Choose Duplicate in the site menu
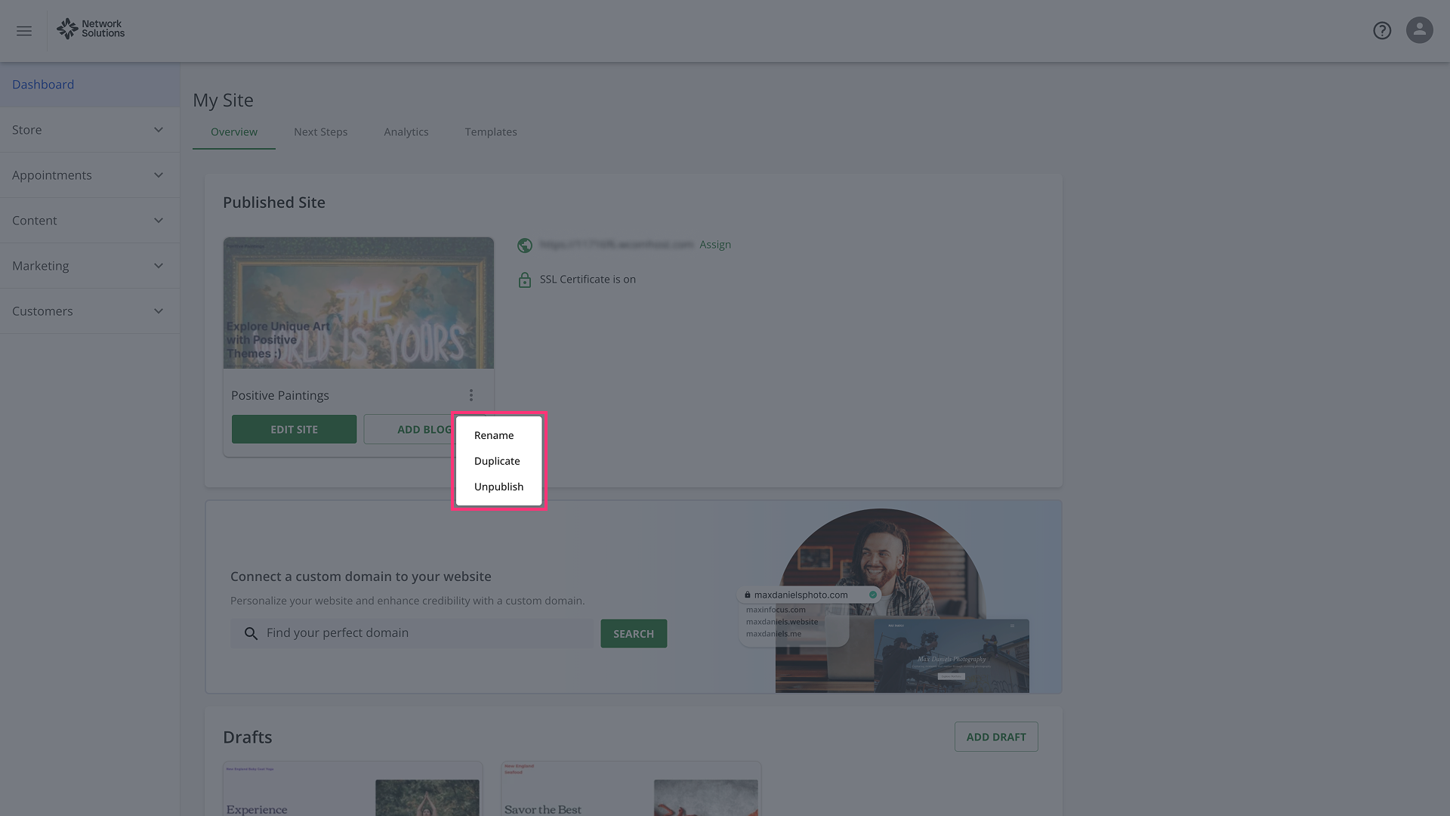The image size is (1450, 816). pos(497,461)
